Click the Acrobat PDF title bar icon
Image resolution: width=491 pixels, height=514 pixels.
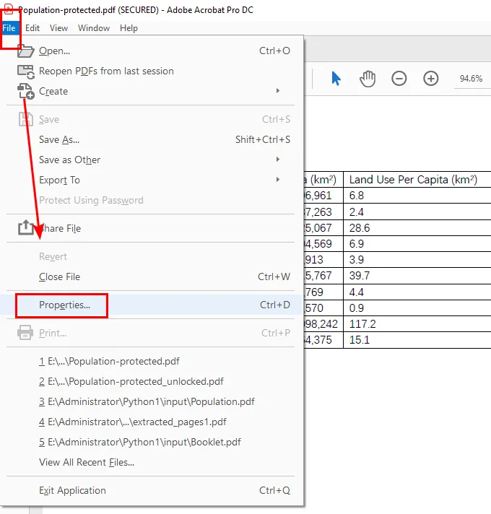coord(9,9)
